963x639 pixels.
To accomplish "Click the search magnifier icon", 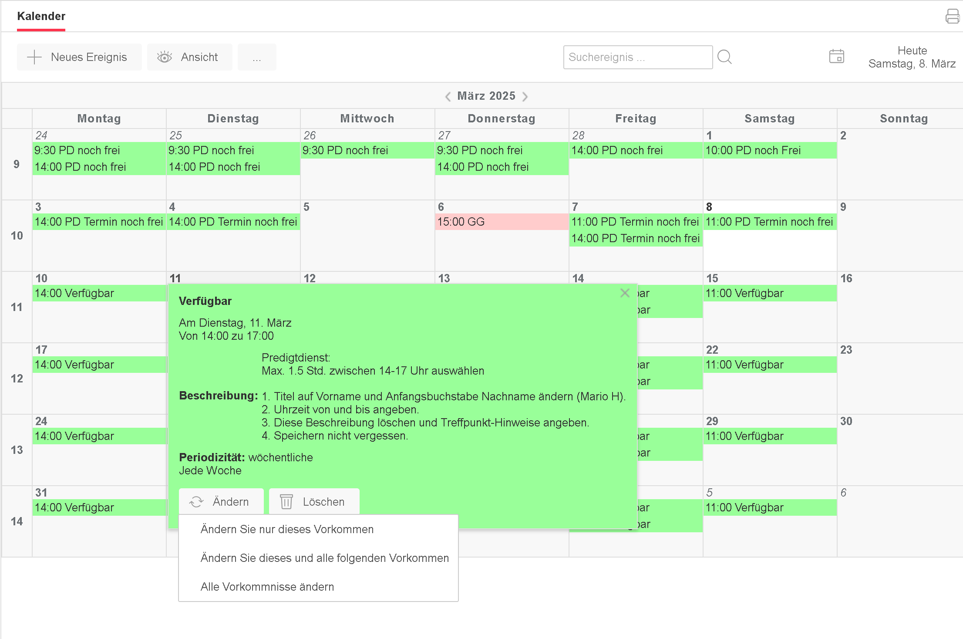I will (724, 57).
